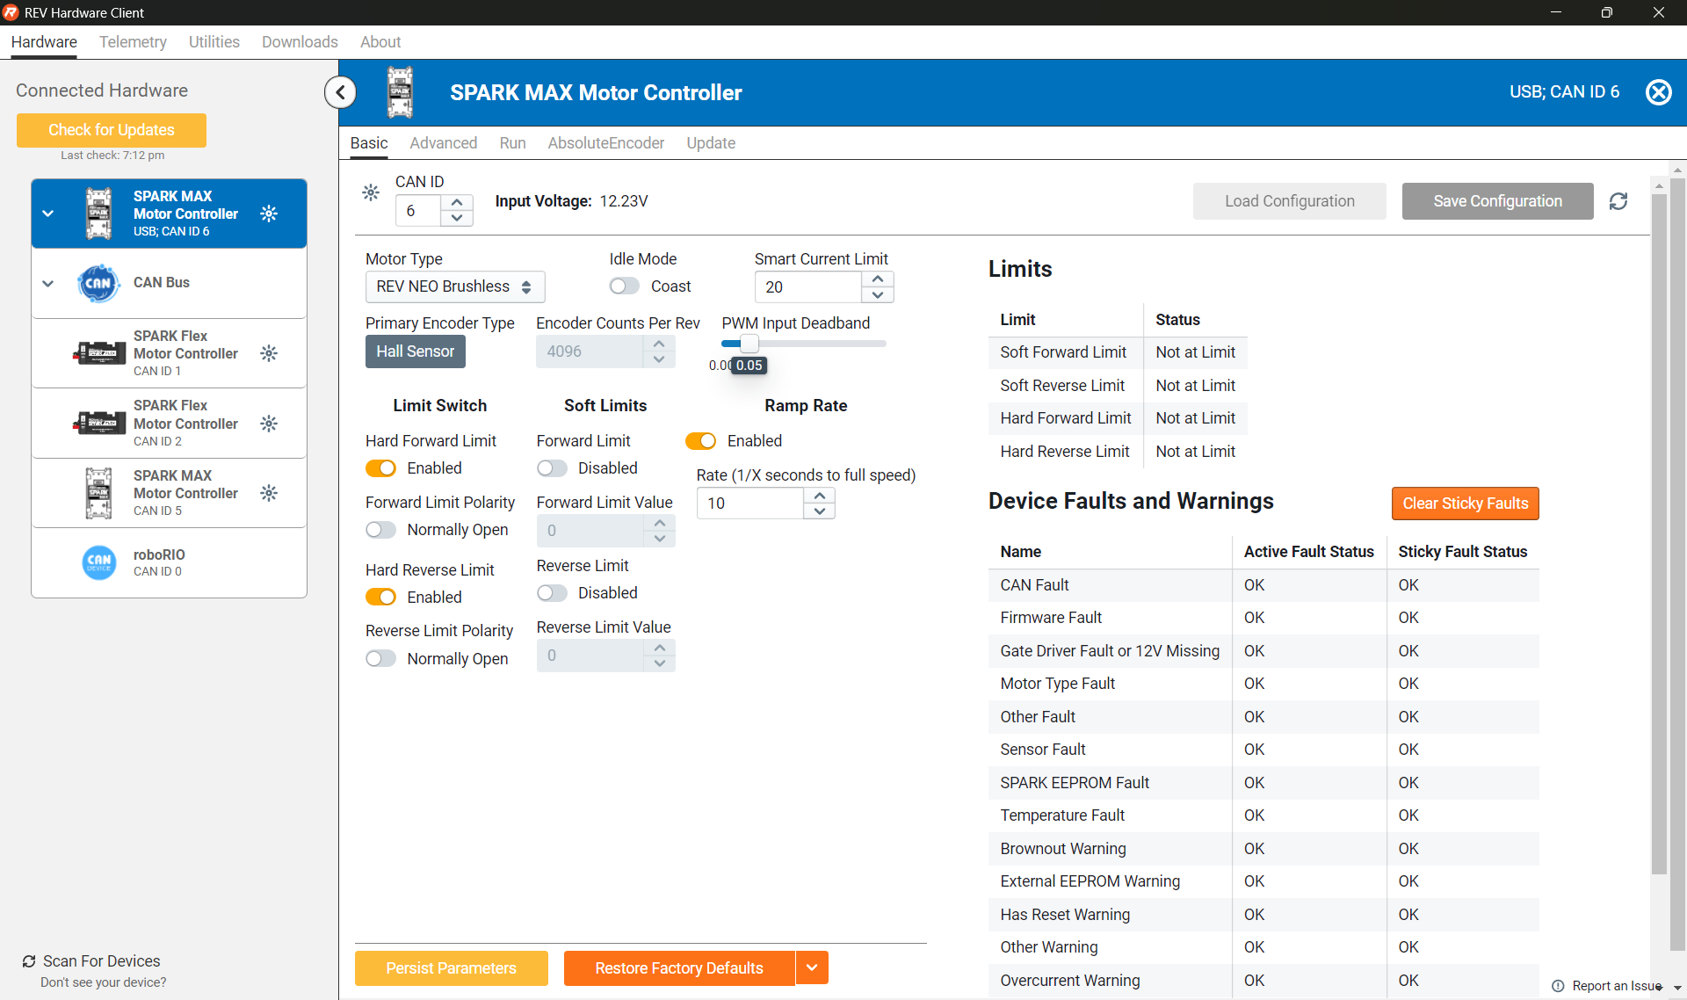The height and width of the screenshot is (1000, 1687).
Task: Select SPARK Flex Motor Controller CAN ID 1
Action: click(169, 353)
